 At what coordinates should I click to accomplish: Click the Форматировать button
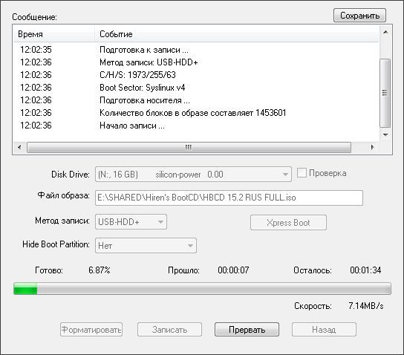point(91,330)
